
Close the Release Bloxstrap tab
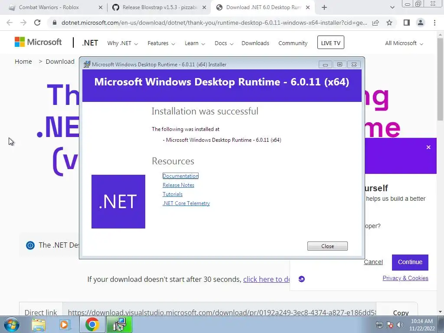(x=204, y=8)
